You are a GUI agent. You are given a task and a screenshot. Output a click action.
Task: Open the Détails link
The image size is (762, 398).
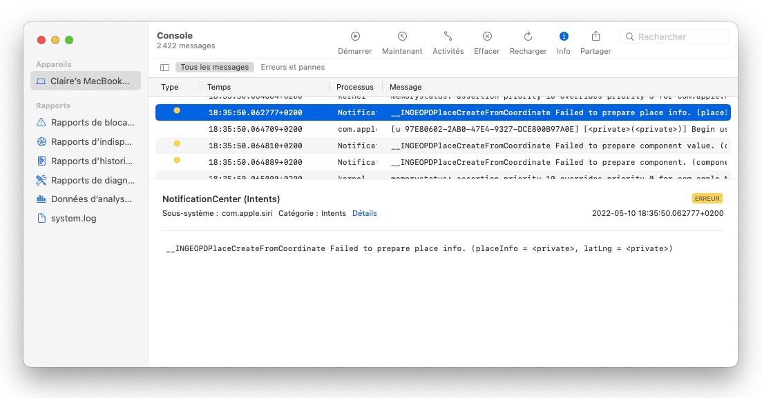pyautogui.click(x=364, y=214)
